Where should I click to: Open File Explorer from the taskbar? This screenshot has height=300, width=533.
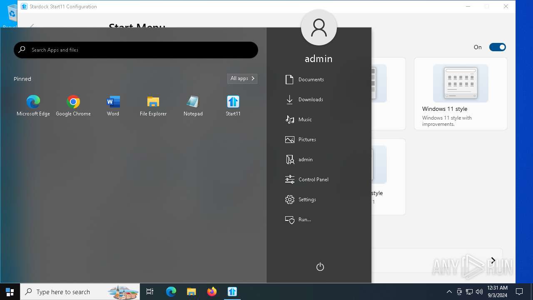pos(192,292)
